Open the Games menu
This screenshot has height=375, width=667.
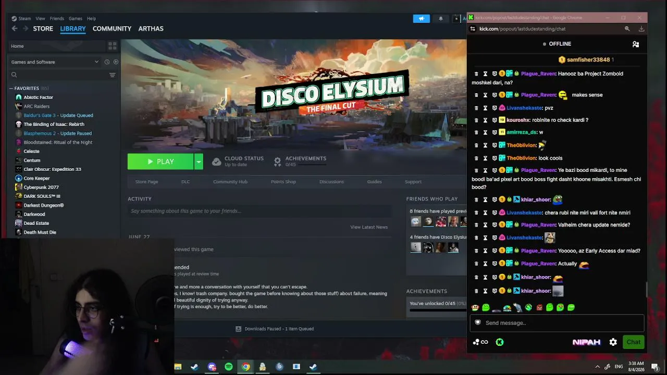pos(76,19)
